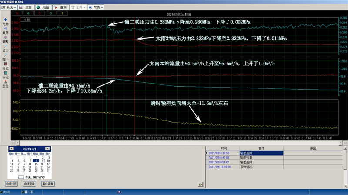Click the 曲线预览 button
This screenshot has height=195, width=348.
(11, 184)
